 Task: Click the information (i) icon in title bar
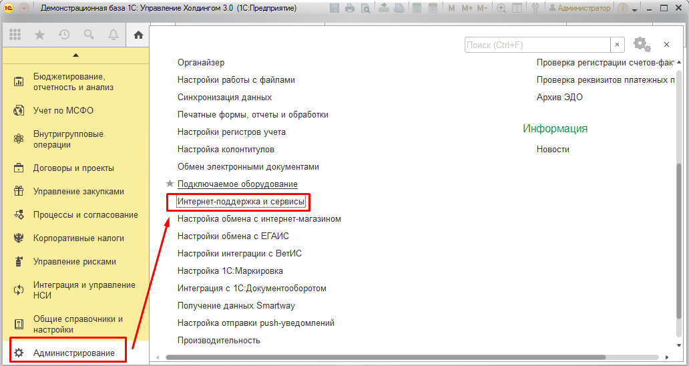click(x=623, y=8)
